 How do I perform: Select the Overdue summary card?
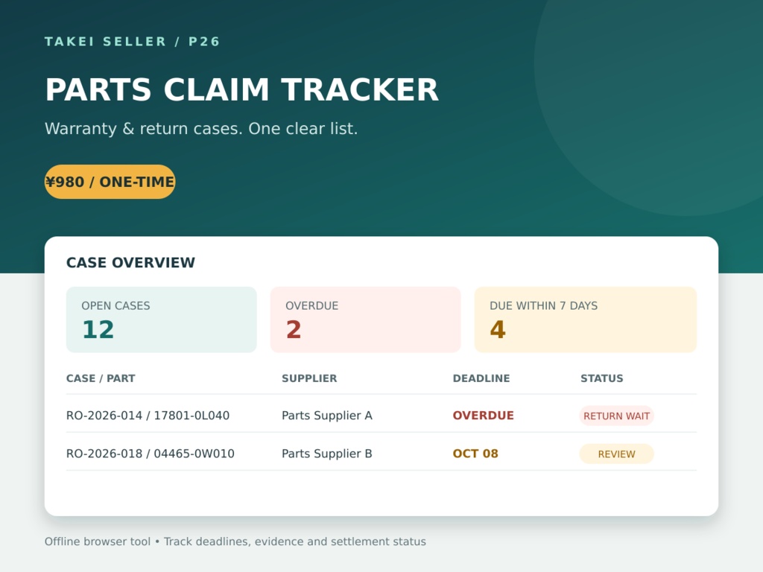(x=365, y=320)
